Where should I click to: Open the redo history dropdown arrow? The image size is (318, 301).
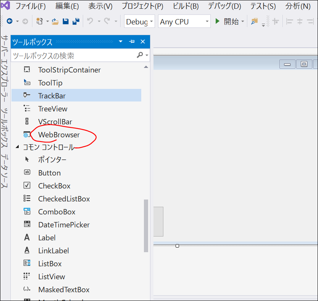coord(116,21)
